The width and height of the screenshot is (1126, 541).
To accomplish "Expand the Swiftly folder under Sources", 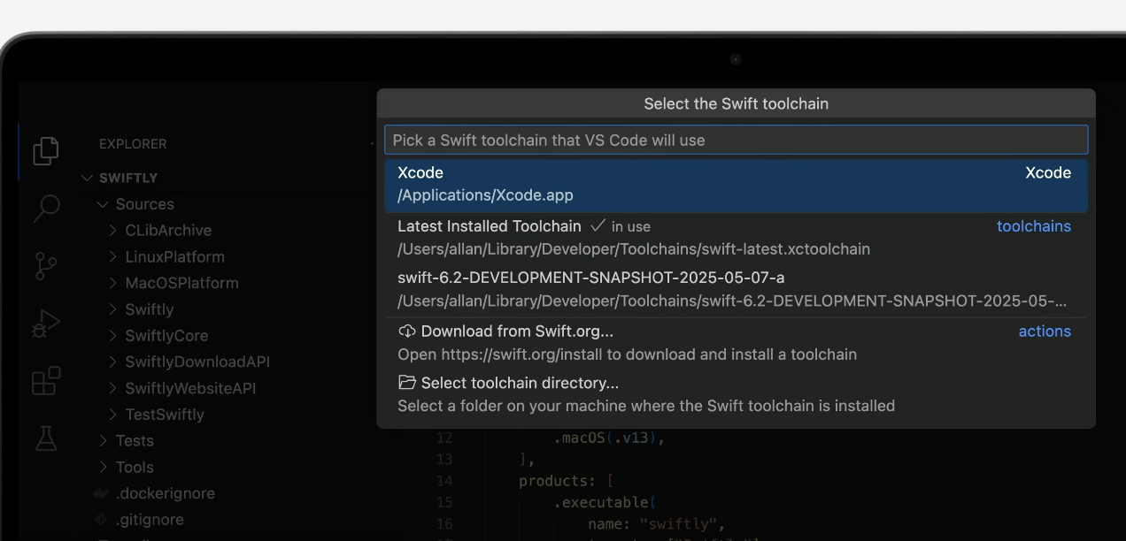I will click(113, 309).
